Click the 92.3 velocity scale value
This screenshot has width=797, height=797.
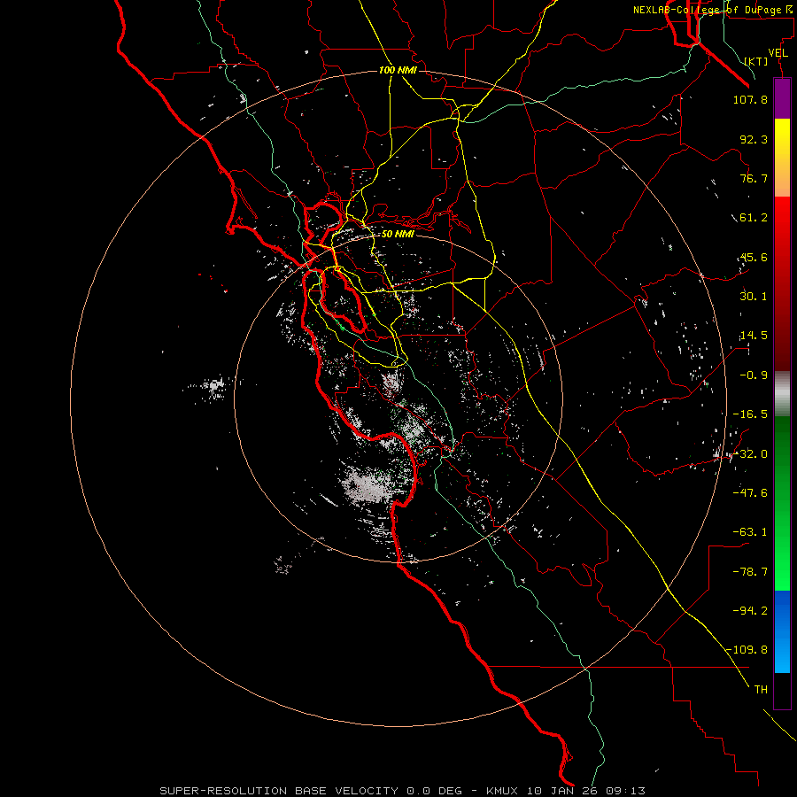tap(754, 139)
